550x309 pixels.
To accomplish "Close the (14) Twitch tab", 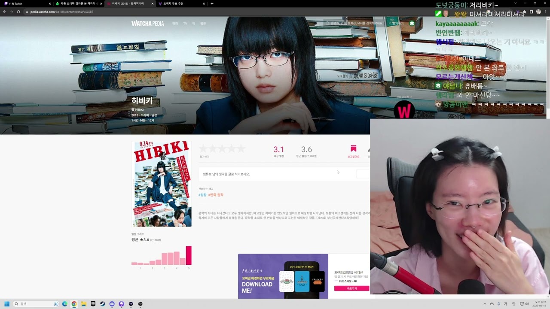I will click(x=49, y=3).
